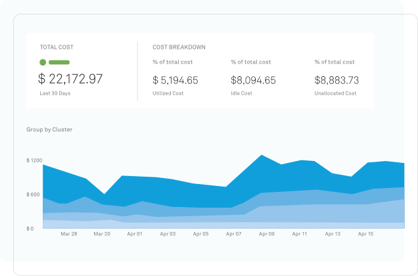Click the $ 600 y-axis label

coord(33,195)
